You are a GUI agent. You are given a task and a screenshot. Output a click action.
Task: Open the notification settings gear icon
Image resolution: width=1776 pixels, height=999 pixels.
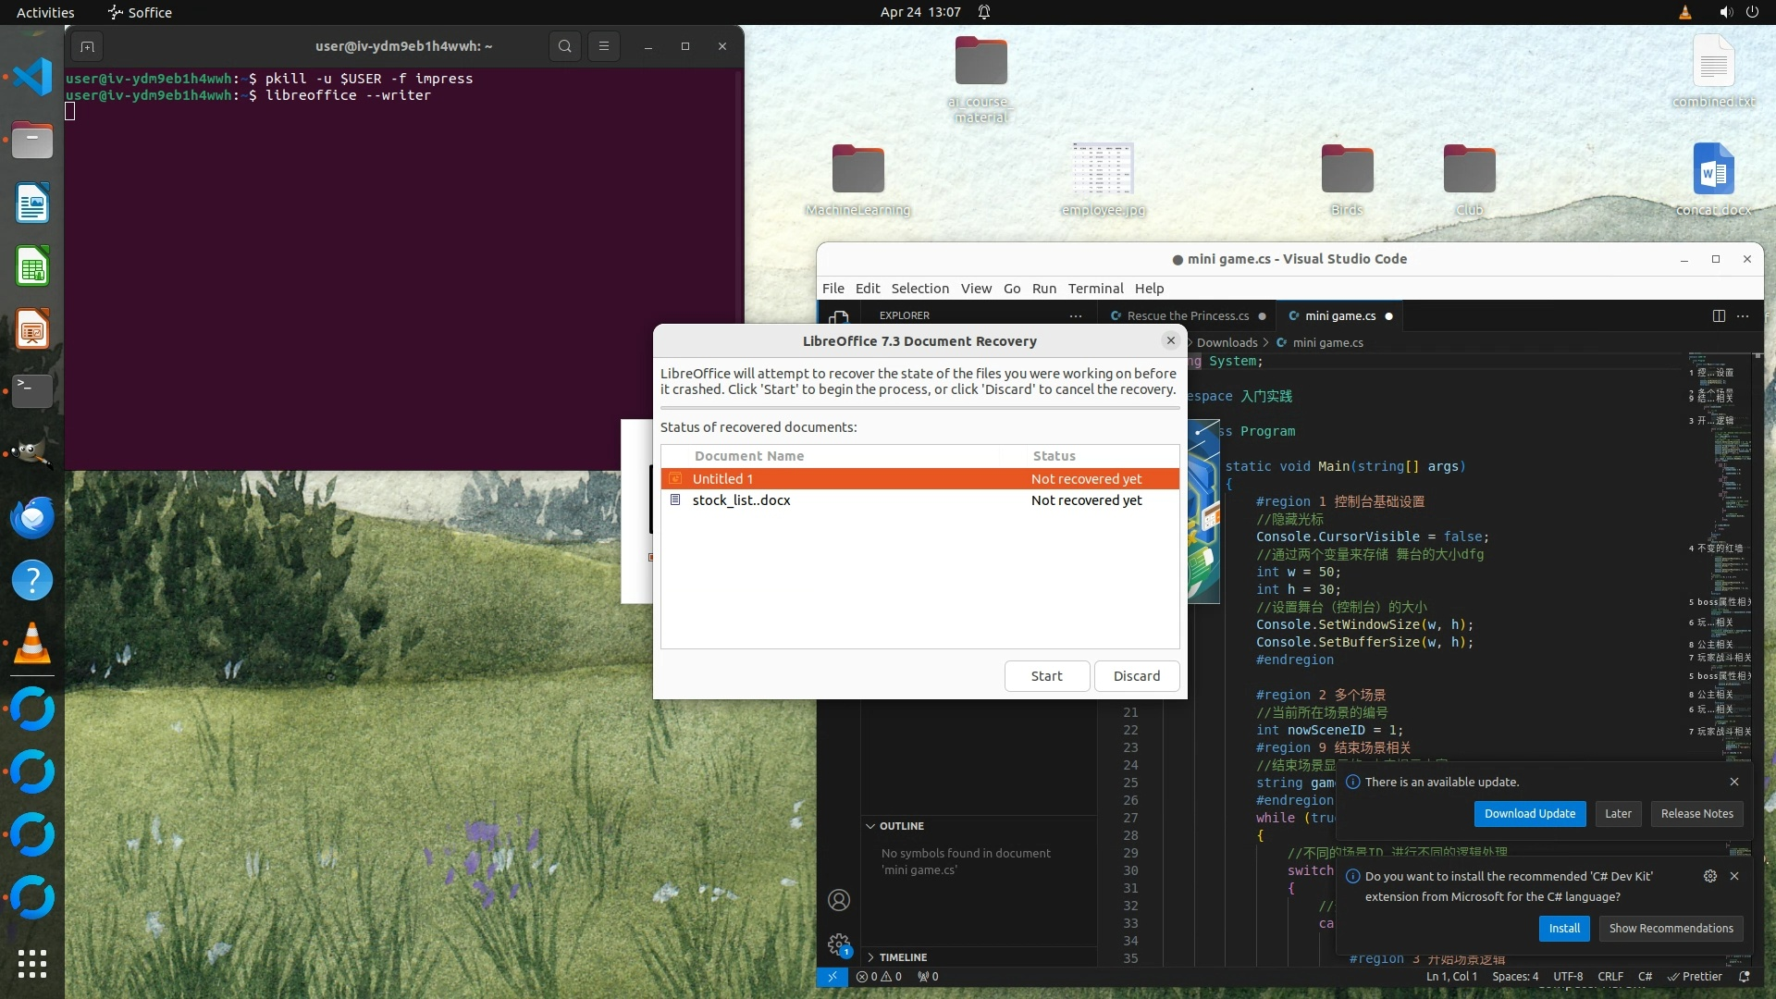[1709, 876]
